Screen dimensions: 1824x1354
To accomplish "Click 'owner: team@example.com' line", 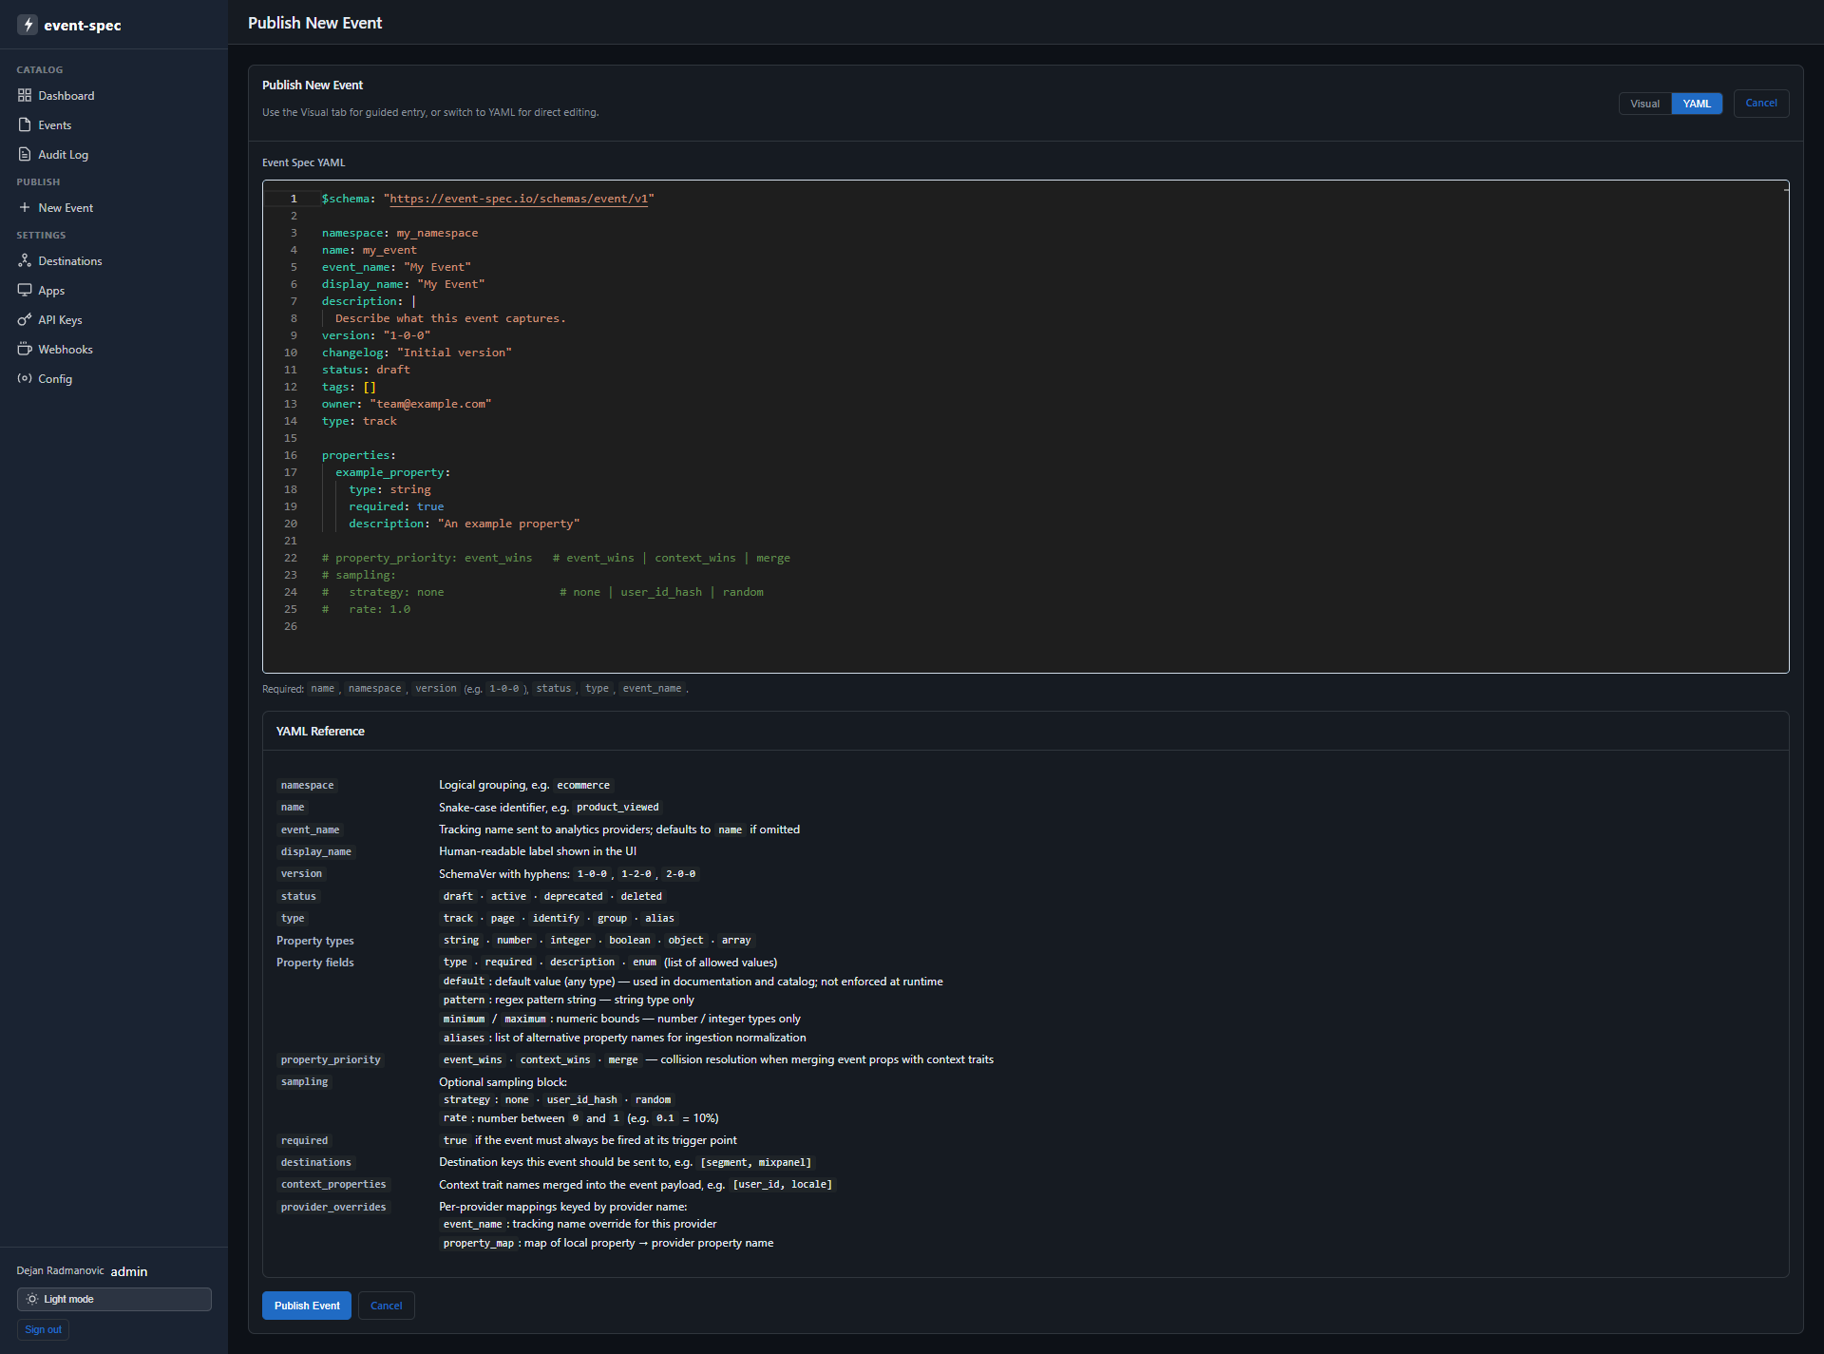I will 407,404.
